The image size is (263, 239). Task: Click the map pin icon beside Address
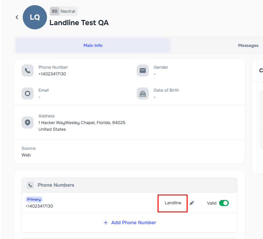28,122
